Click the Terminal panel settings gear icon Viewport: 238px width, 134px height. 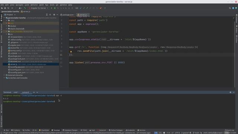coord(231,92)
